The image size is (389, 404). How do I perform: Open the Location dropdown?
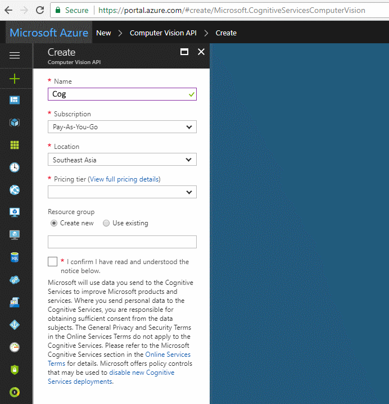pyautogui.click(x=122, y=160)
